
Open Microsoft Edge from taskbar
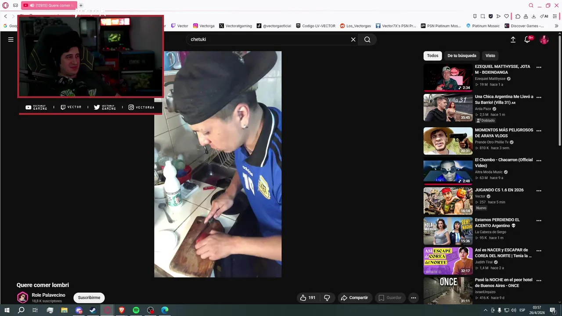coord(165,310)
